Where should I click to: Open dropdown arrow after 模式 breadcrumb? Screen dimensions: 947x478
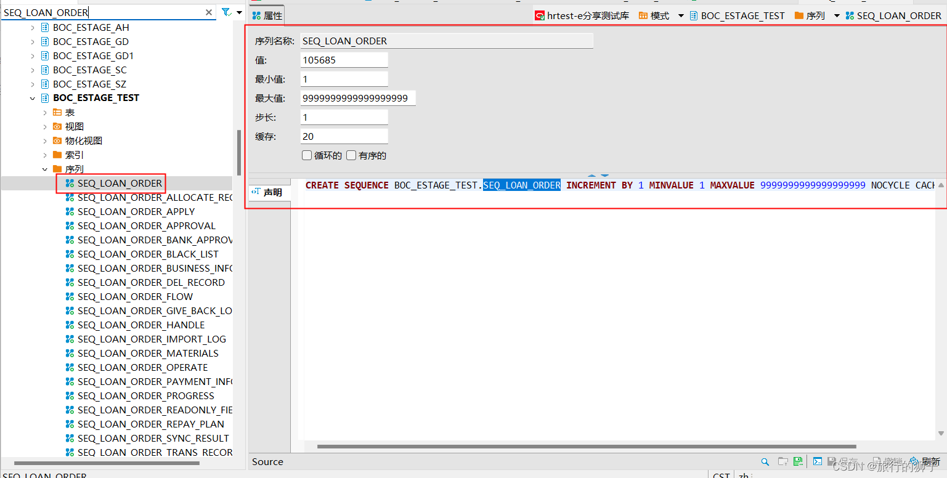point(681,15)
